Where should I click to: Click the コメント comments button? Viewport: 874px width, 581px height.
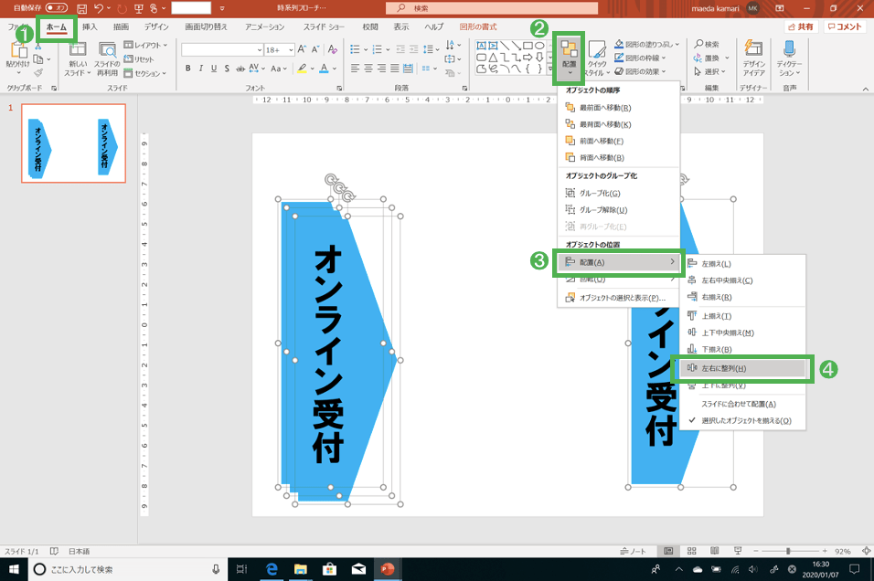(x=844, y=26)
